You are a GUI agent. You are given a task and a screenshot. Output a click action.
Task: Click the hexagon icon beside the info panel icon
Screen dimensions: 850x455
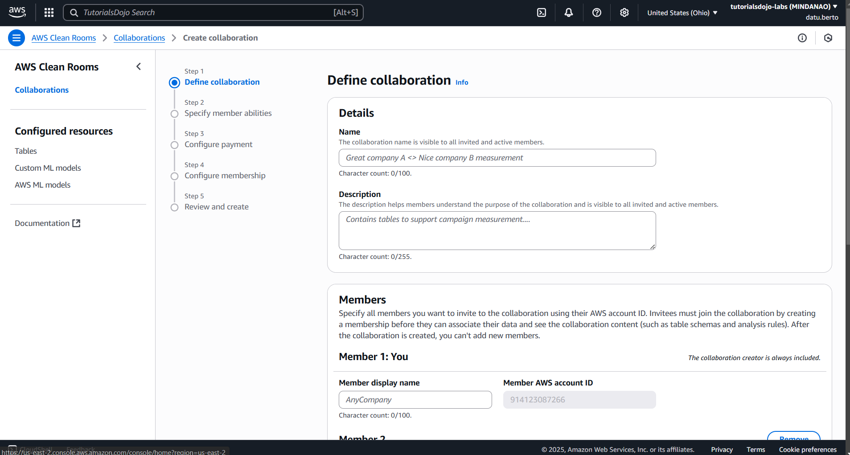[x=828, y=38]
